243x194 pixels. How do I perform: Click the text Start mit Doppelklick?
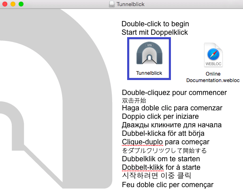tap(155, 32)
